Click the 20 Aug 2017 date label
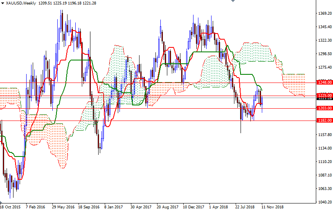Image resolution: width=333 pixels, height=210 pixels. pyautogui.click(x=166, y=207)
